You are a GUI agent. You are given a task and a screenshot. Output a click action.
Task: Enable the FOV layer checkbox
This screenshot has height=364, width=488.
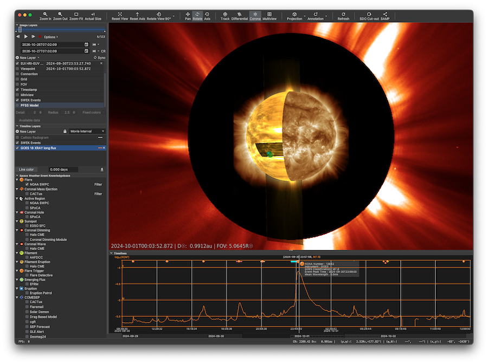point(17,84)
